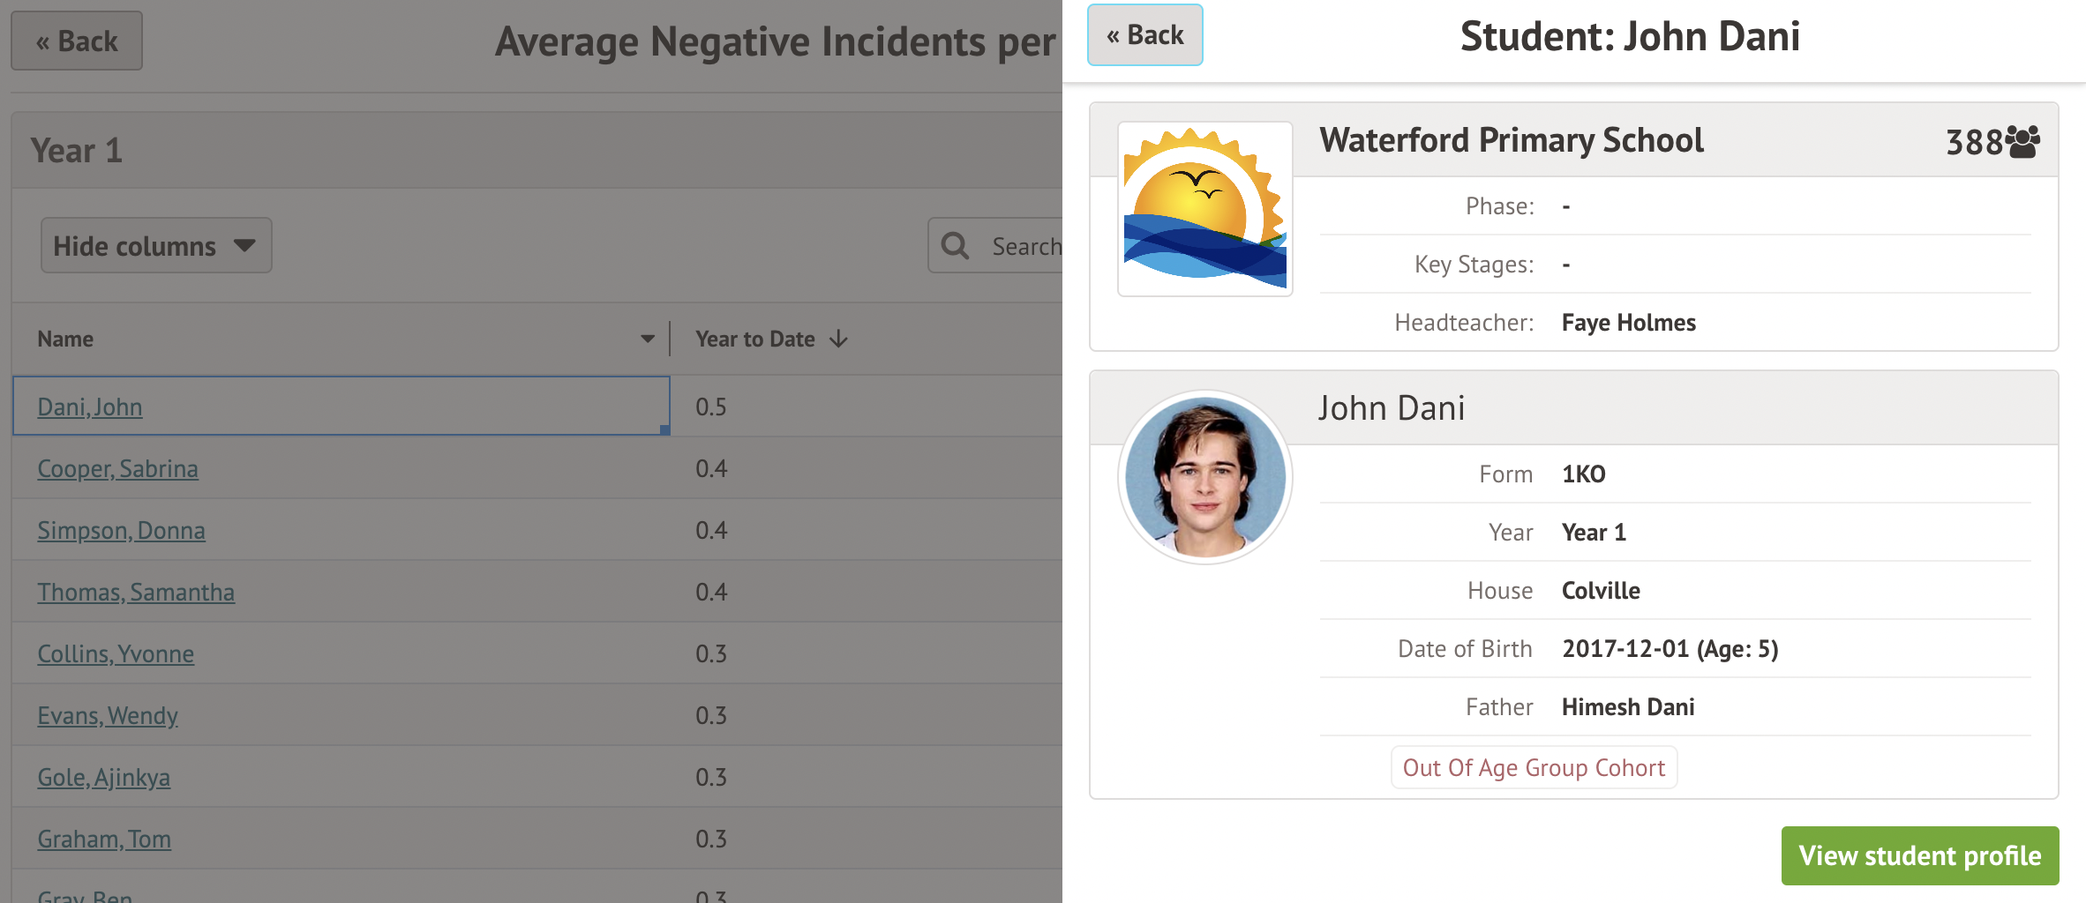Click the Waterford Primary School logo
Screen dimensions: 2086x903
click(1204, 209)
